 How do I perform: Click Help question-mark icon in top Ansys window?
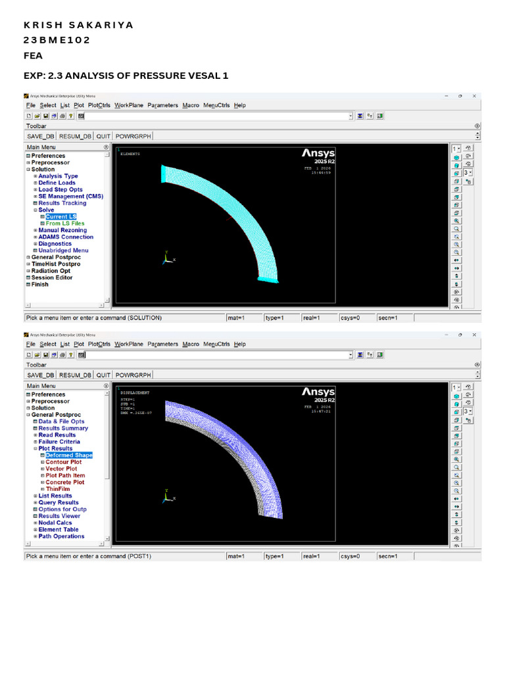click(x=71, y=116)
